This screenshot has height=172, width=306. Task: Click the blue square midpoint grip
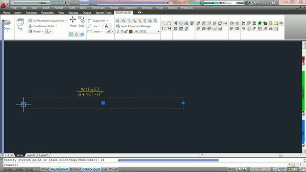tap(103, 103)
